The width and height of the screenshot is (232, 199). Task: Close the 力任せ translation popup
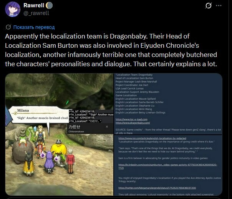point(107,127)
